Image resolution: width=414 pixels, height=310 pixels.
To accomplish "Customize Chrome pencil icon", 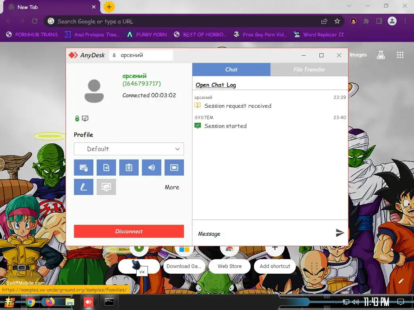I will tap(401, 281).
